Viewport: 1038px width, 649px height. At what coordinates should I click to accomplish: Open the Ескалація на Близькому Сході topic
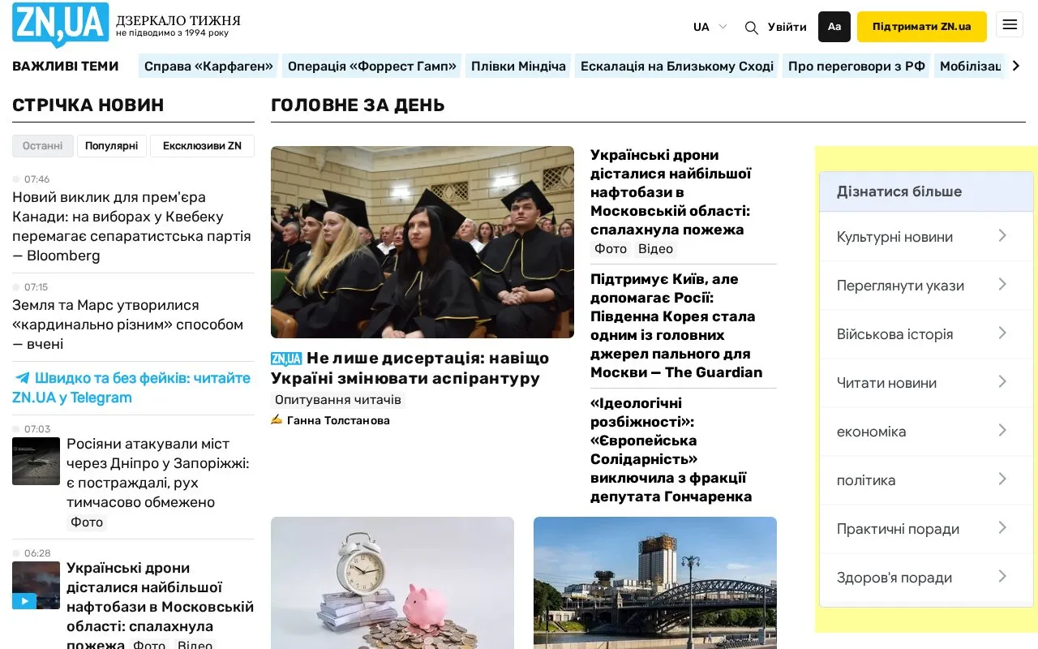pos(677,67)
